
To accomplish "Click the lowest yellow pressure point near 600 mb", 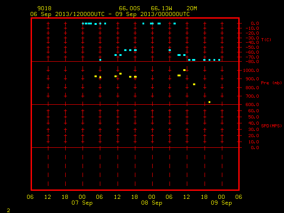I will click(209, 102).
